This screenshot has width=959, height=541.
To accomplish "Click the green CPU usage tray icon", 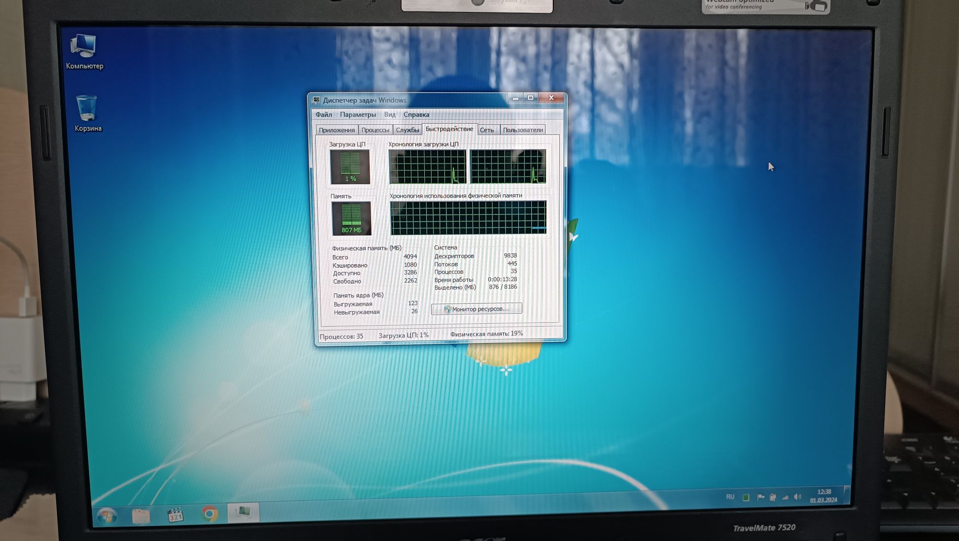I will [746, 497].
